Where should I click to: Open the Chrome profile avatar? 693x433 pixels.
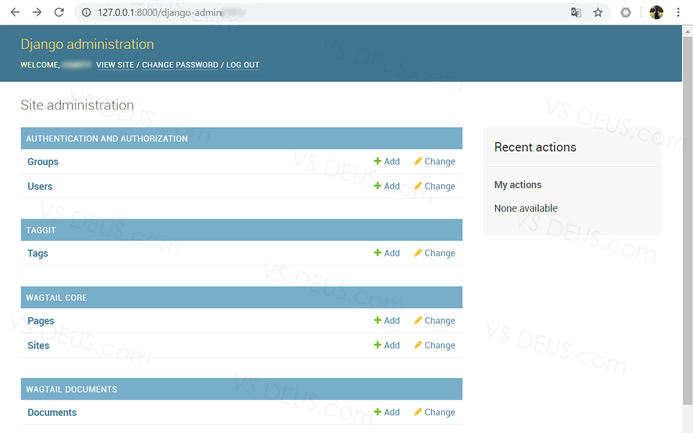coord(657,12)
